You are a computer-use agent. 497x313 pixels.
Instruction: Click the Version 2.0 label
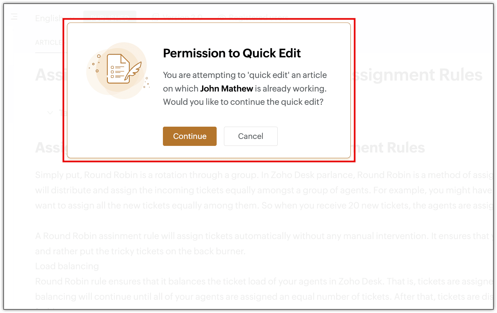pos(182,17)
